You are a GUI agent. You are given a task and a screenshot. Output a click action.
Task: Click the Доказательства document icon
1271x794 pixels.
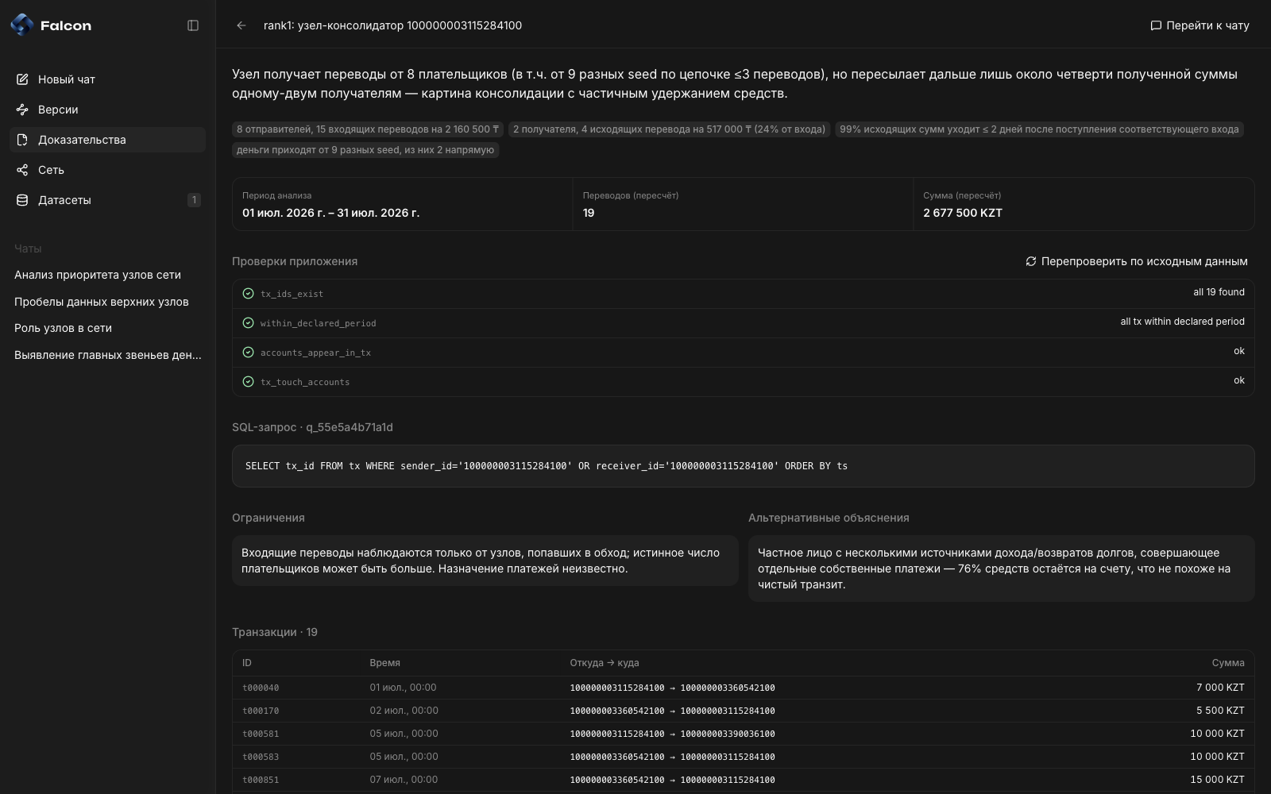(22, 140)
